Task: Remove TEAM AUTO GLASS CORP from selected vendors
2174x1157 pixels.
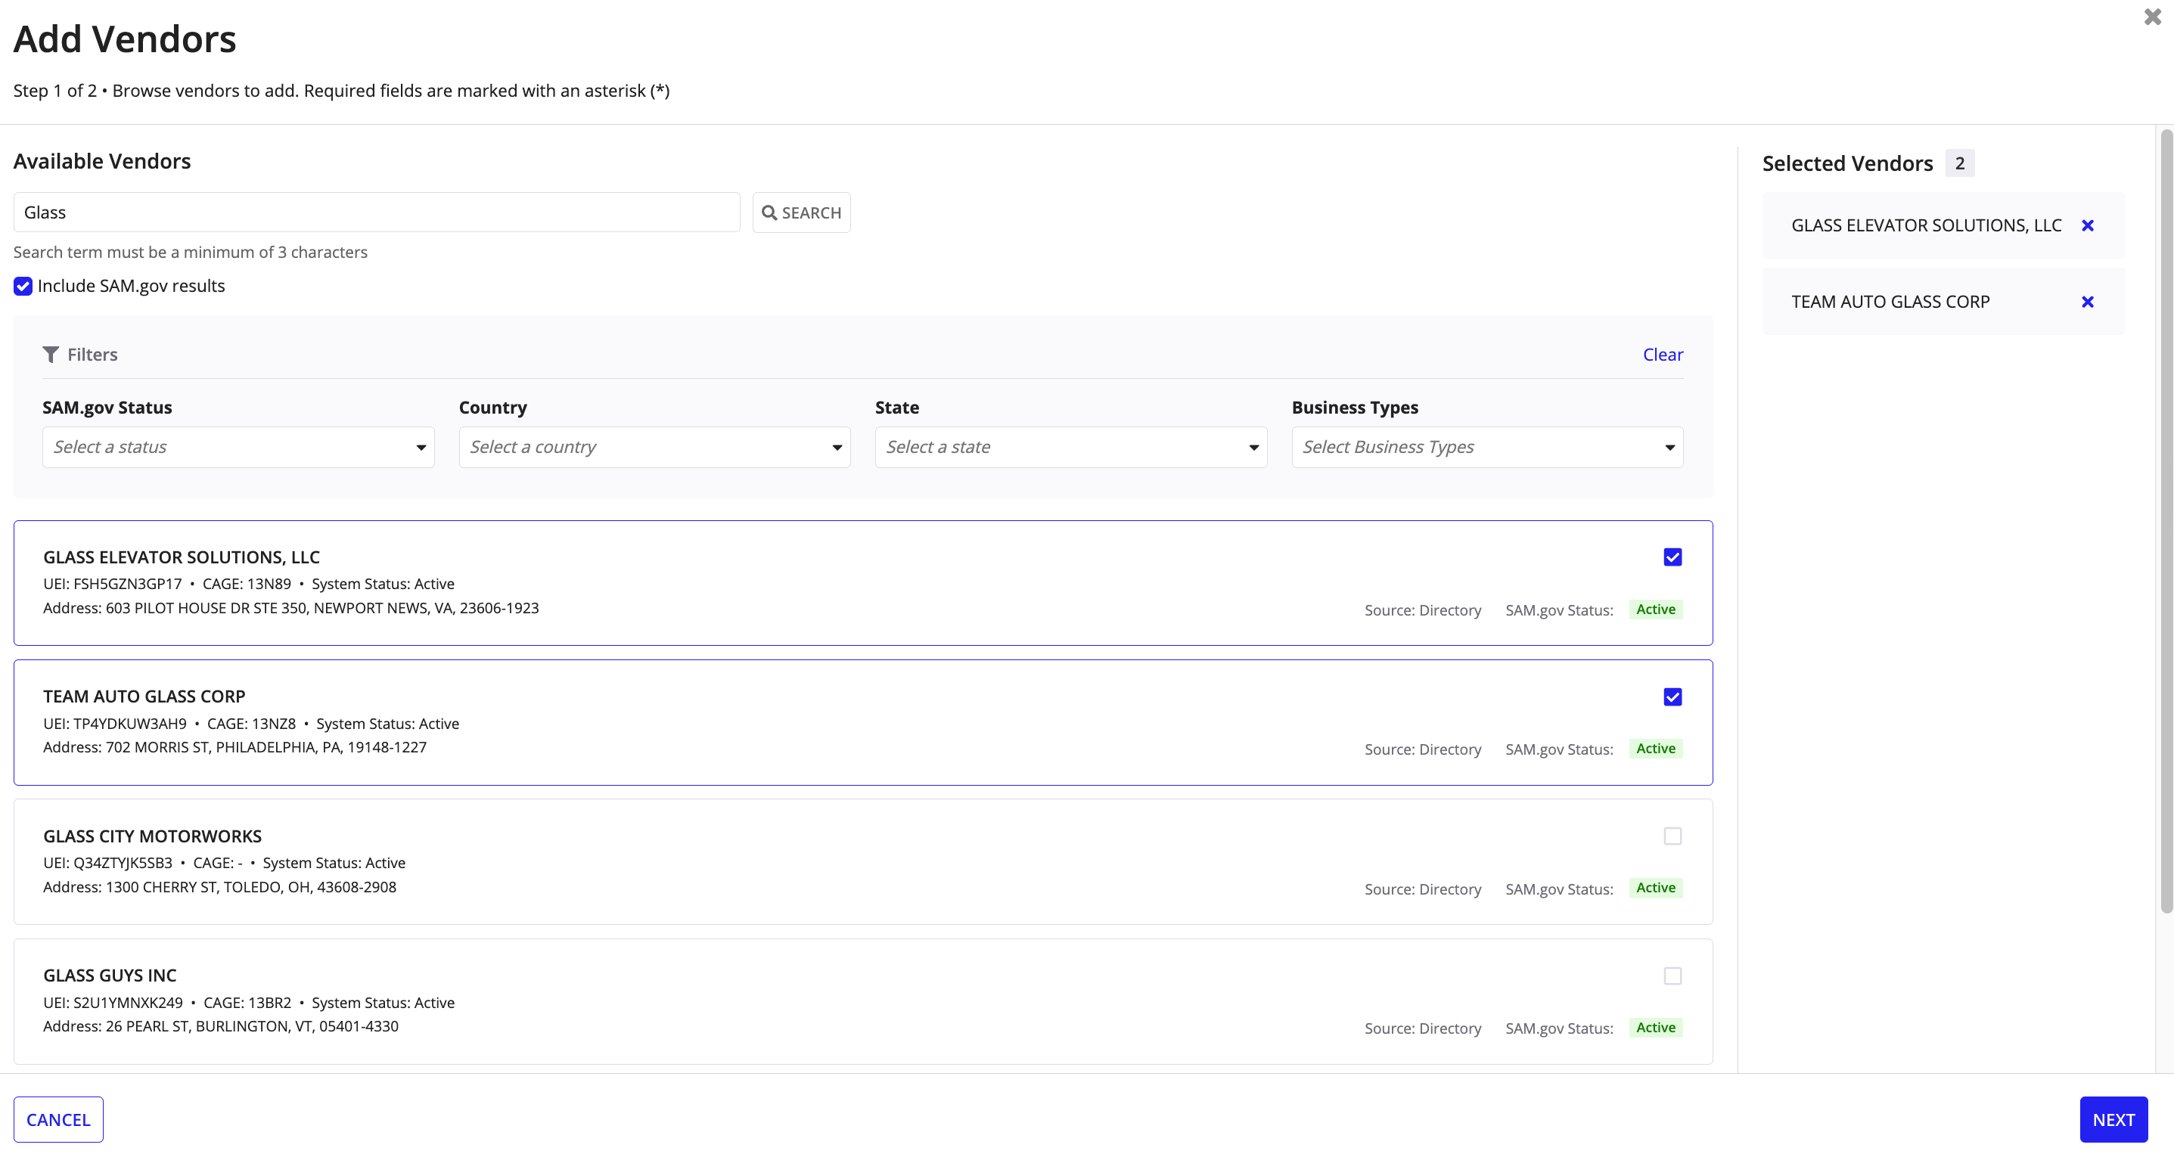Action: (x=2087, y=302)
